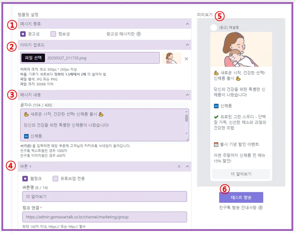Viewport: 295px width, 233px height.
Task: Remove uploaded image with X icon
Action: (x=186, y=59)
